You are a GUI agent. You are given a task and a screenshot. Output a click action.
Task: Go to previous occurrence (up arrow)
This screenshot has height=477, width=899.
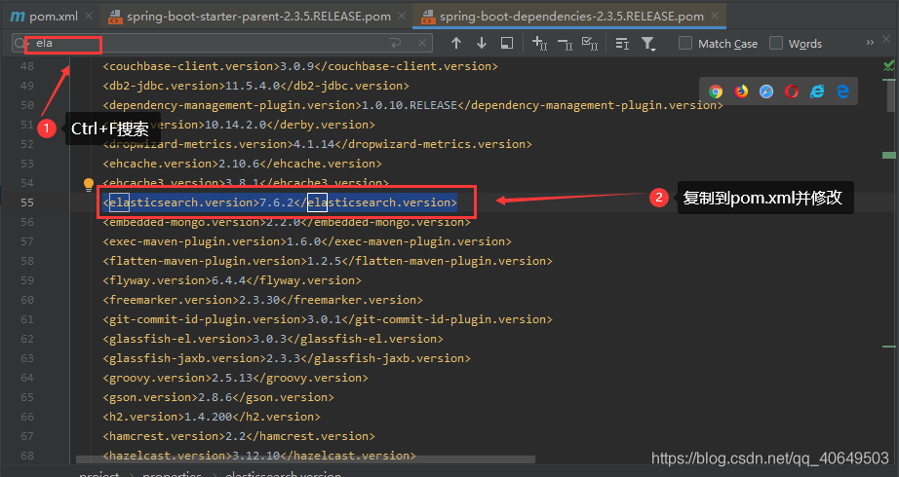456,44
